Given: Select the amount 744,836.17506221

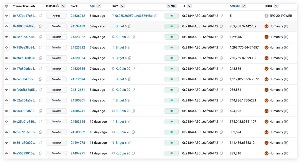Looking at the screenshot, I should pos(243,100).
